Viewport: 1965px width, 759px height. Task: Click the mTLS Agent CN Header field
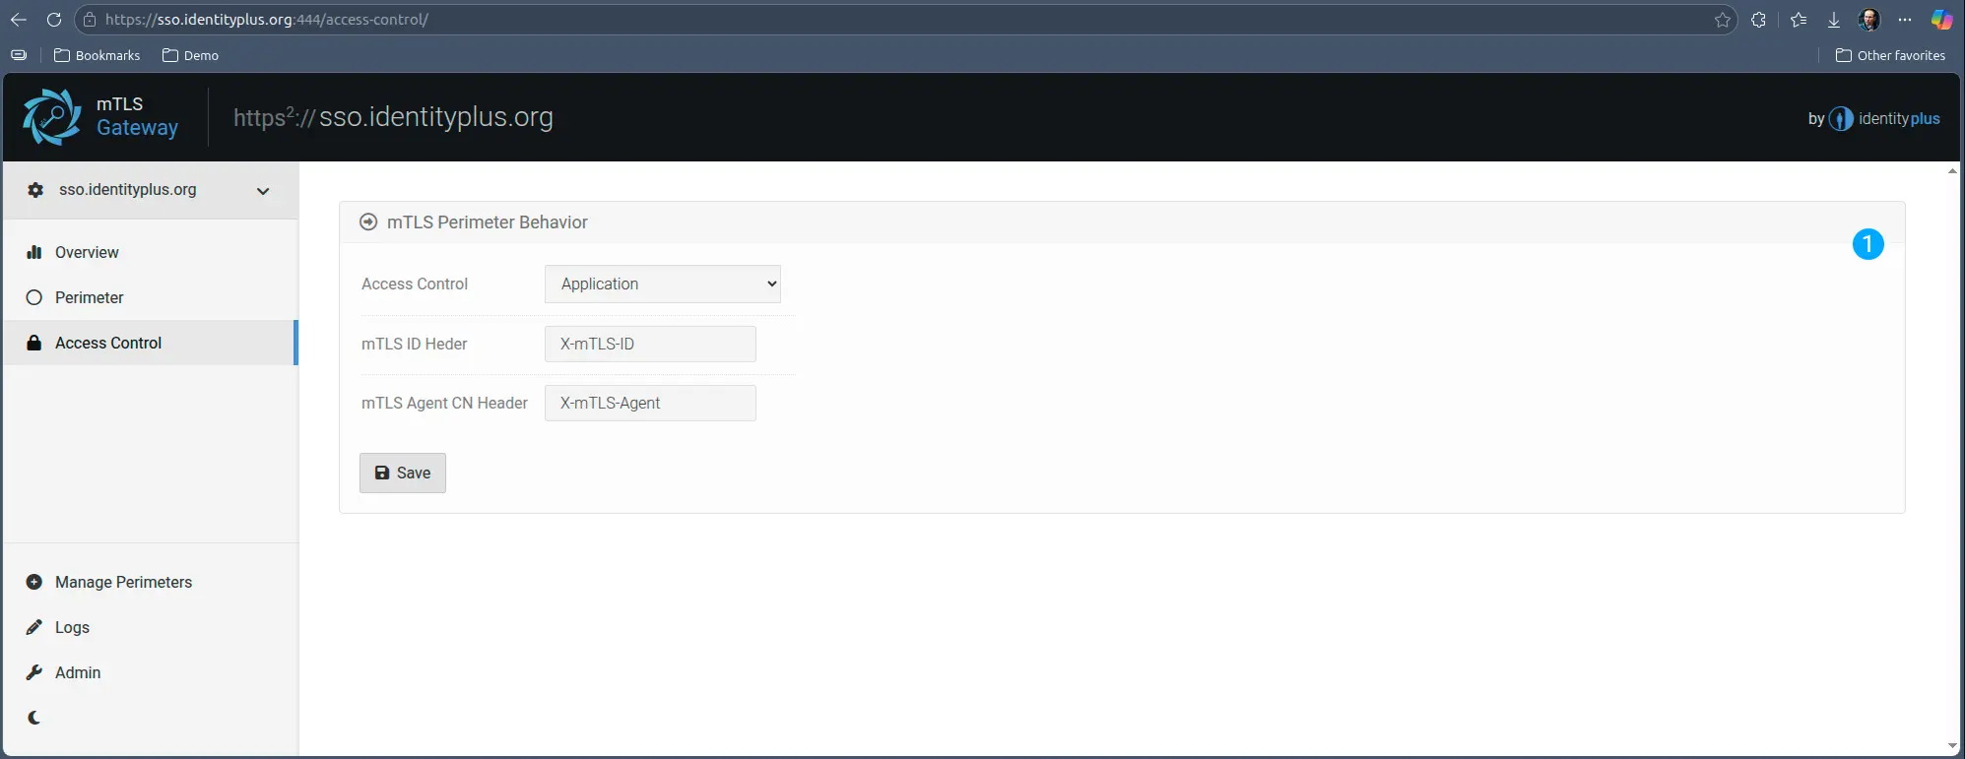[x=650, y=403]
